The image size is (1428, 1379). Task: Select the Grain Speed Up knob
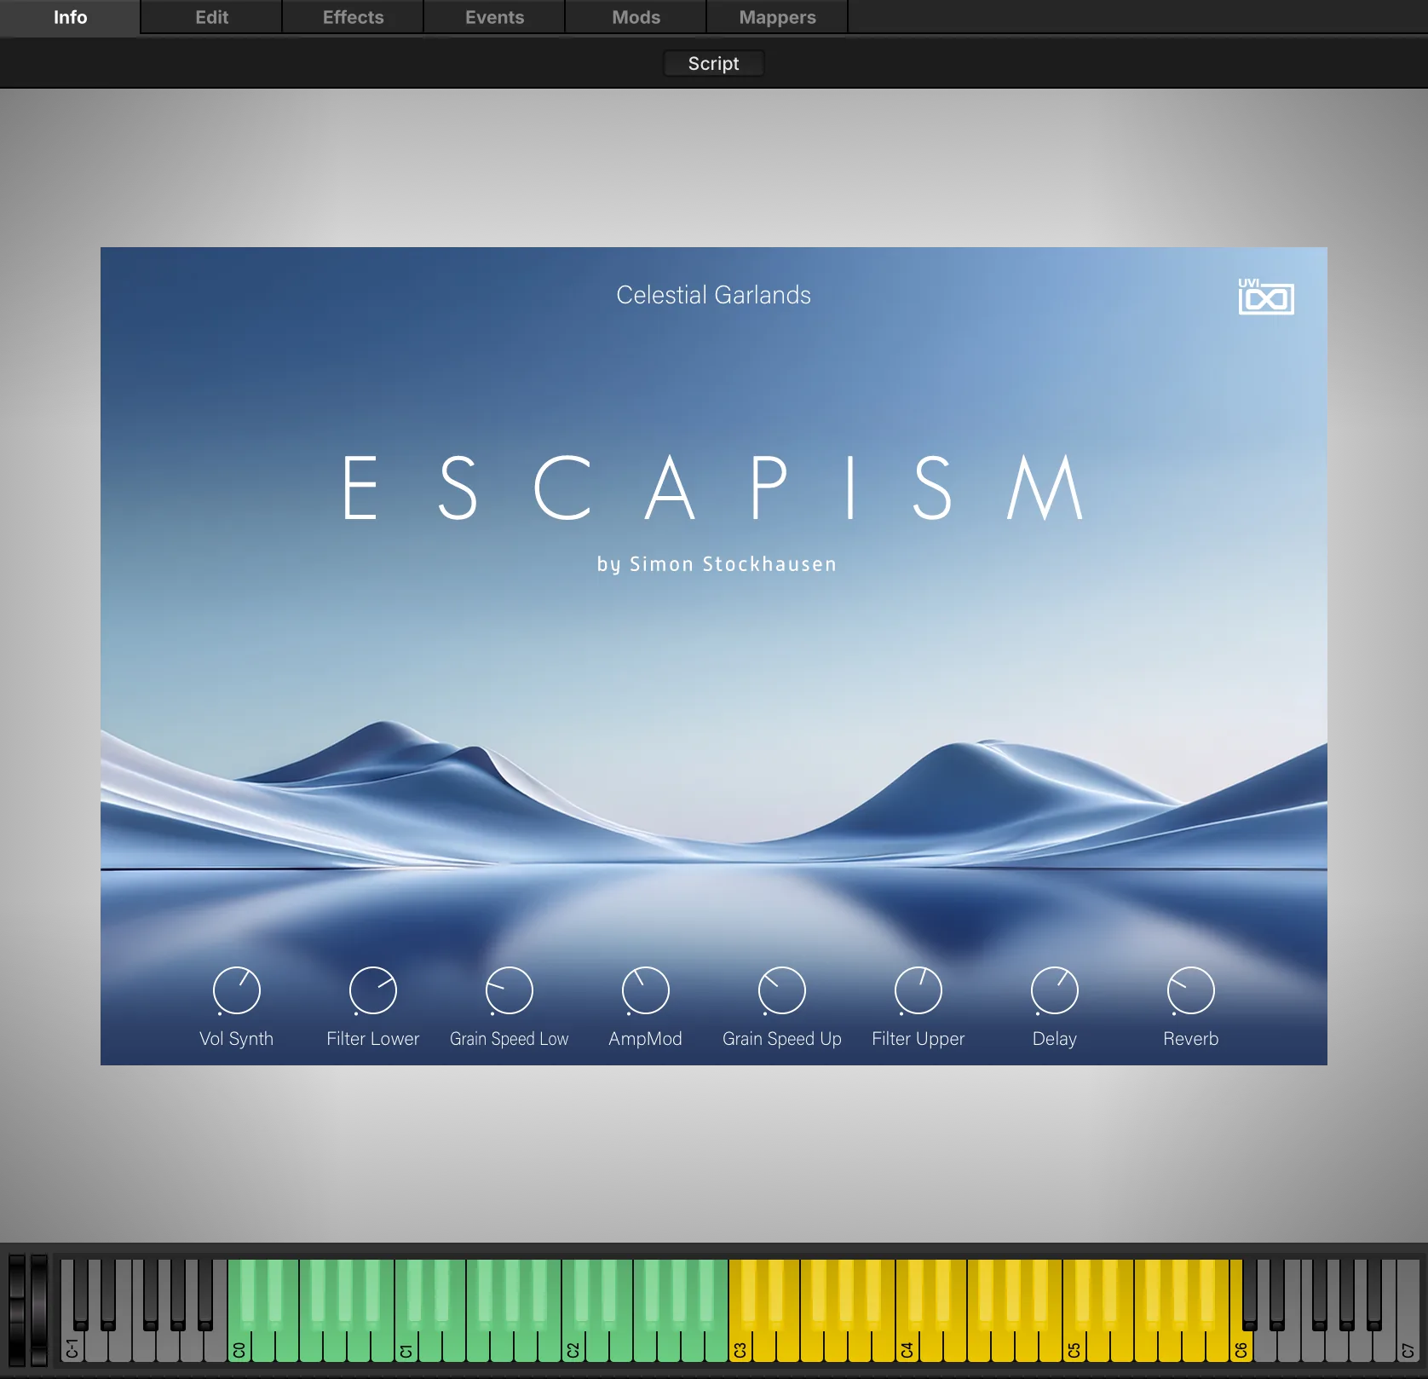coord(781,990)
